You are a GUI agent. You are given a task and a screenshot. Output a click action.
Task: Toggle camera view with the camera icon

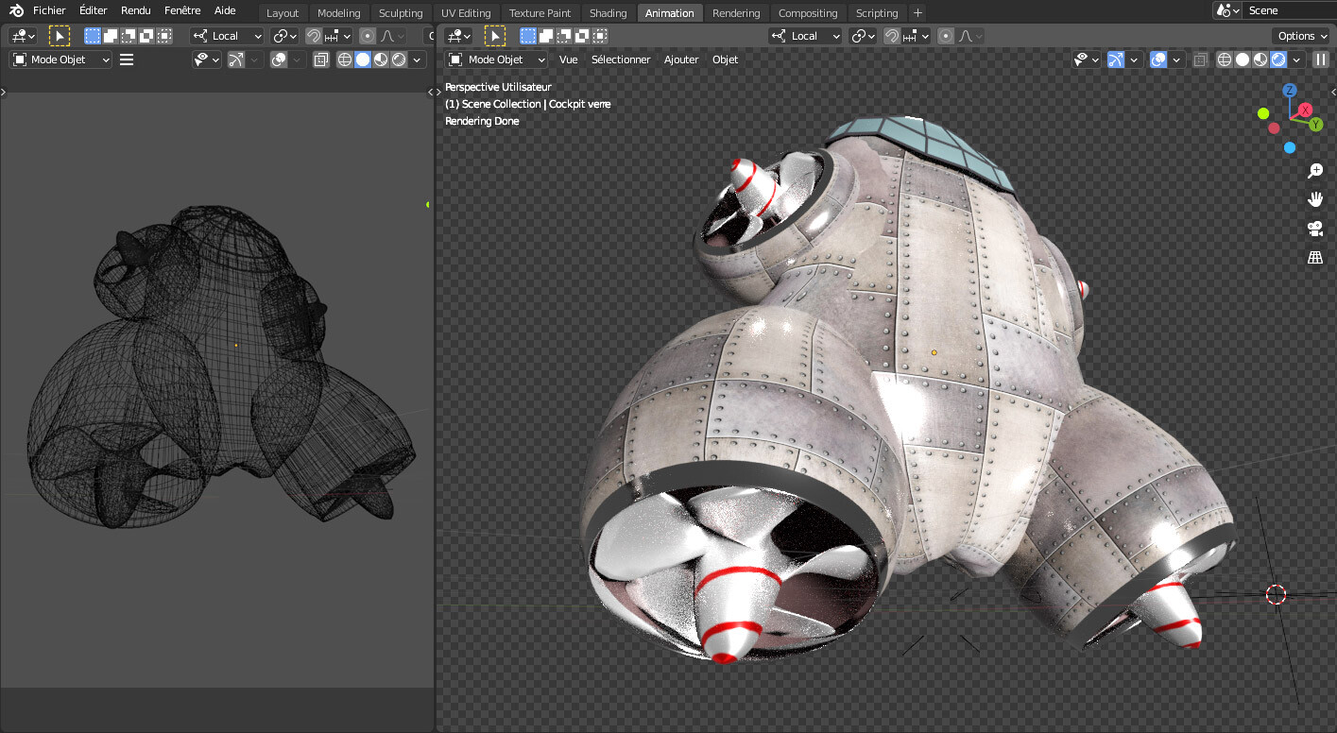click(x=1314, y=228)
